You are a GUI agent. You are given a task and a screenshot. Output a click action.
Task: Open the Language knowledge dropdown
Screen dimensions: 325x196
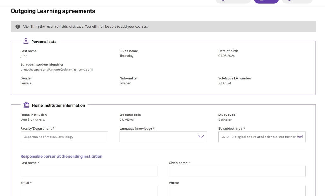[x=163, y=137]
